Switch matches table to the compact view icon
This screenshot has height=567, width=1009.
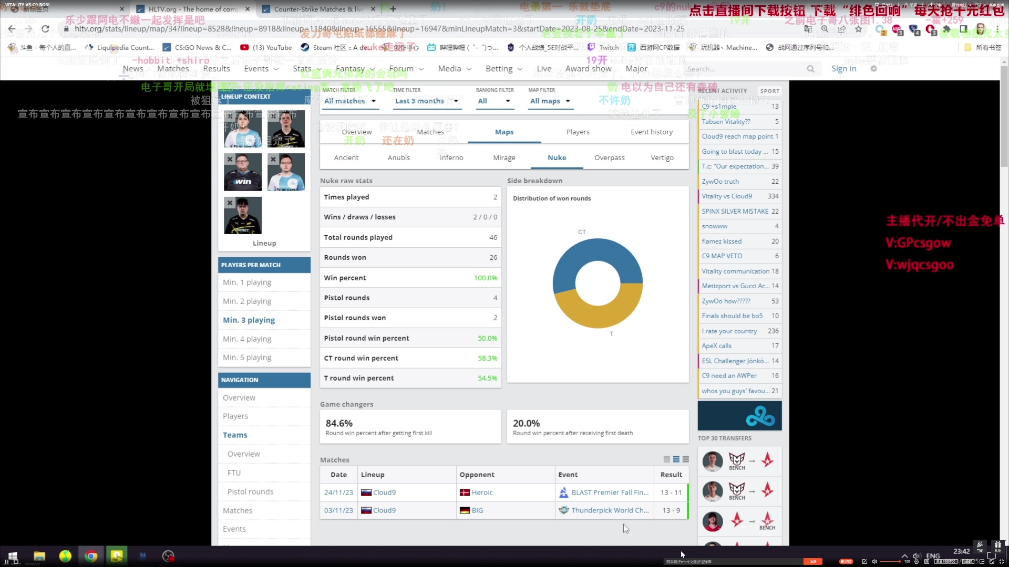point(667,459)
